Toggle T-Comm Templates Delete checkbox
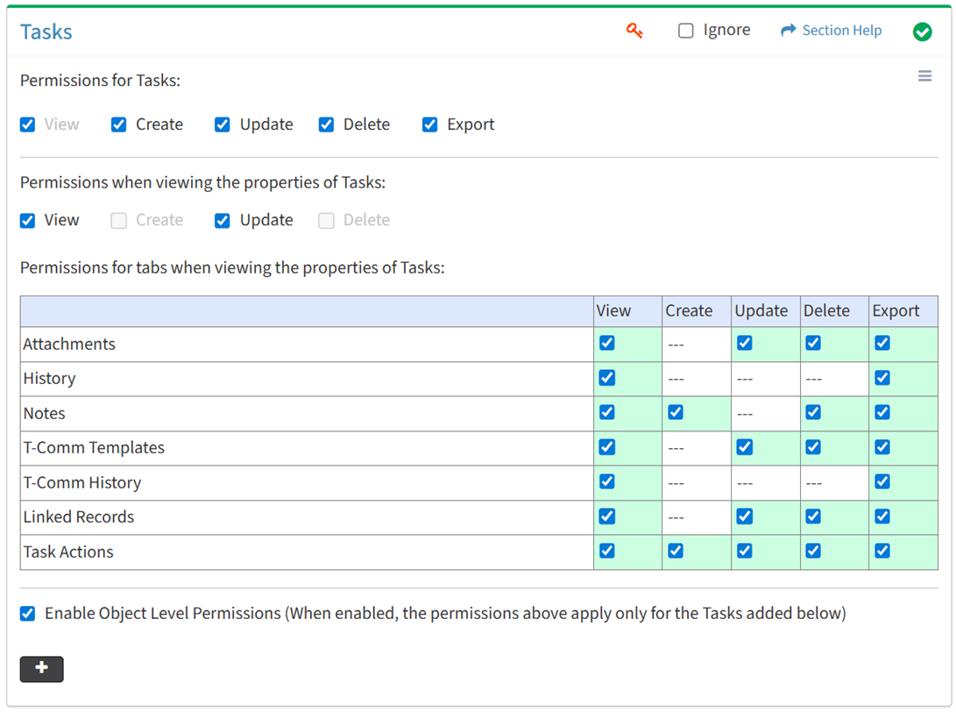The height and width of the screenshot is (712, 956). 813,447
